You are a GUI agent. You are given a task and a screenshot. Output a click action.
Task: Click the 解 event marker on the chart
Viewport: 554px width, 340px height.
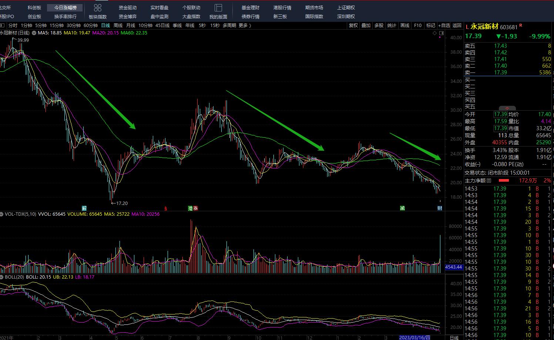[84, 208]
